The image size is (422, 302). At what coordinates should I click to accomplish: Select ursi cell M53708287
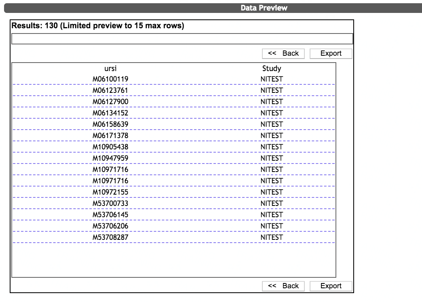coord(110,237)
